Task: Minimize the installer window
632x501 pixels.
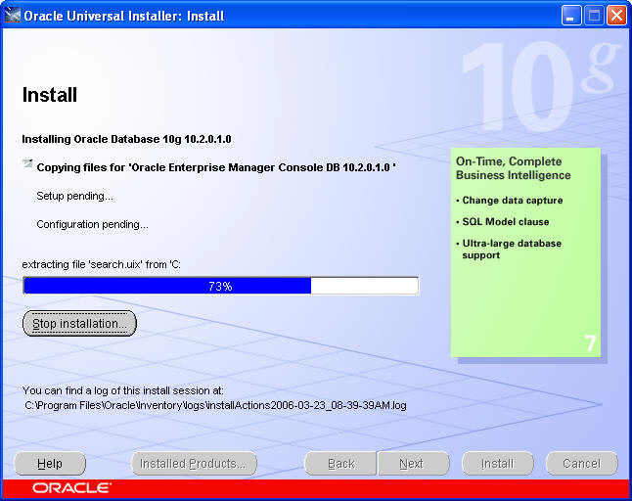Action: point(572,15)
